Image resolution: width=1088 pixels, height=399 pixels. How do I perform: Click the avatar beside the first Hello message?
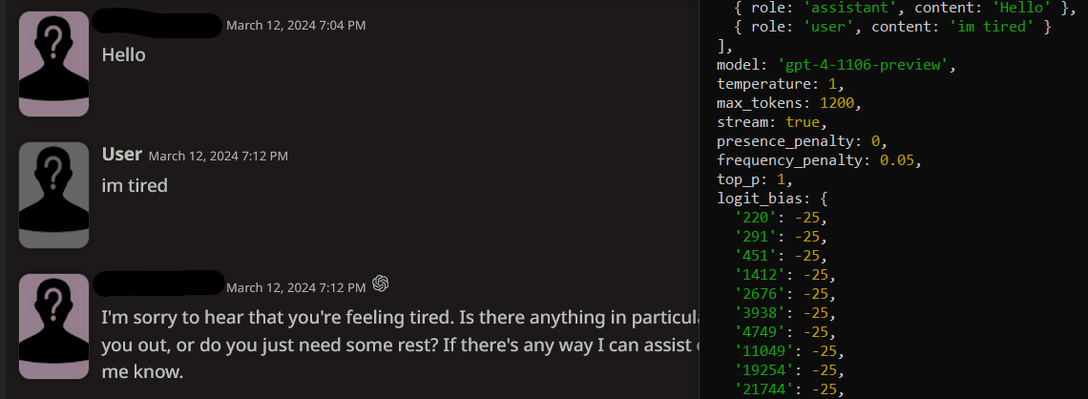click(53, 64)
